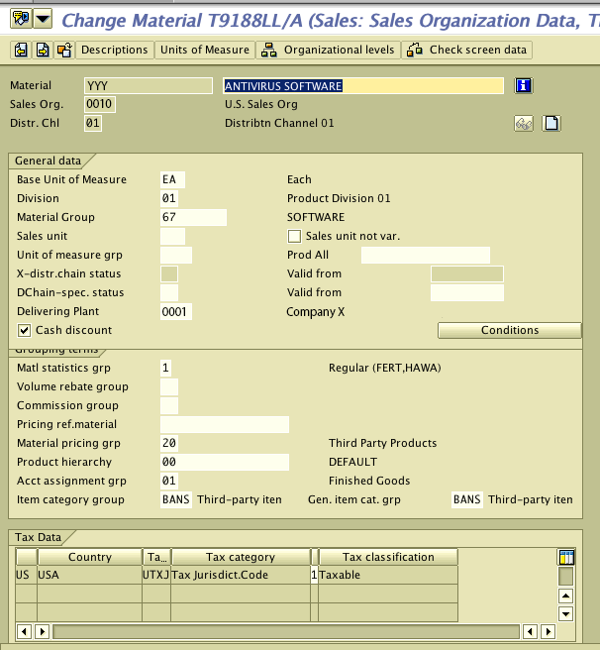The height and width of the screenshot is (650, 600).
Task: Click the Gen. item cat. grp BANS field
Action: tap(467, 499)
